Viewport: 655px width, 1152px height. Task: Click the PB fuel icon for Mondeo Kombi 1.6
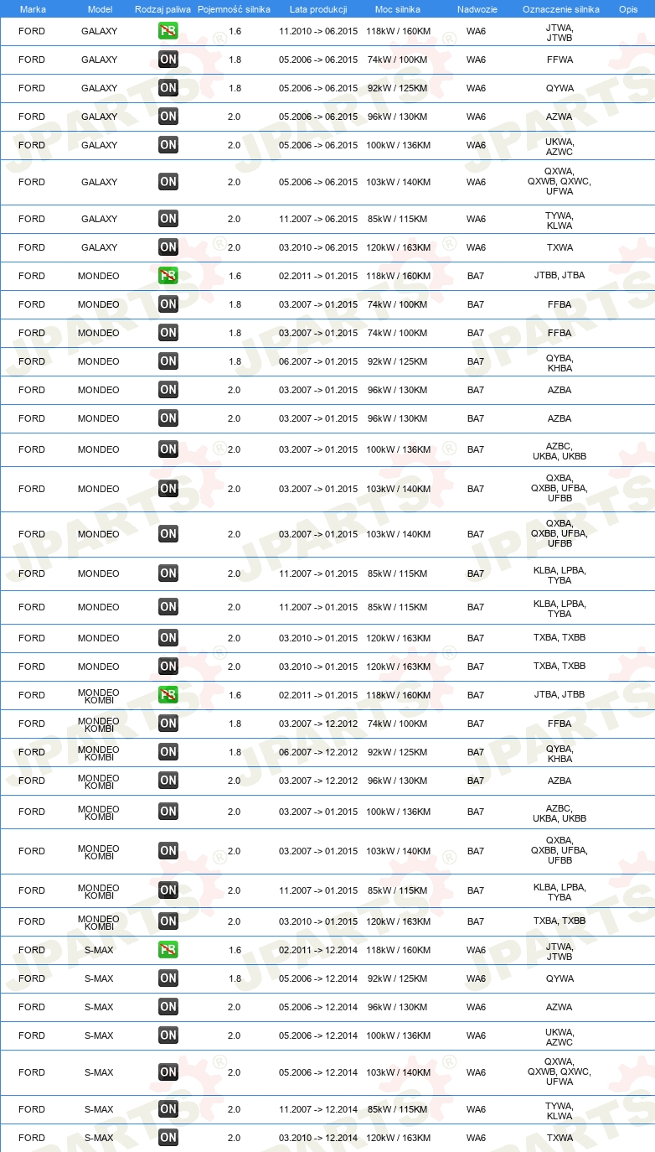[168, 695]
